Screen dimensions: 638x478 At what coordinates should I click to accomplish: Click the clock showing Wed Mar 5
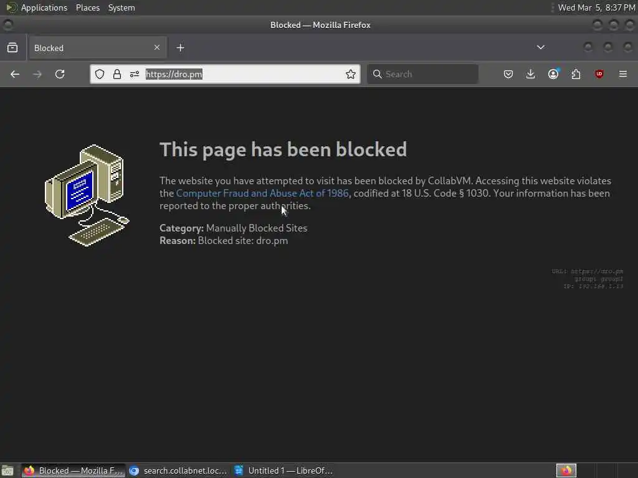point(596,7)
